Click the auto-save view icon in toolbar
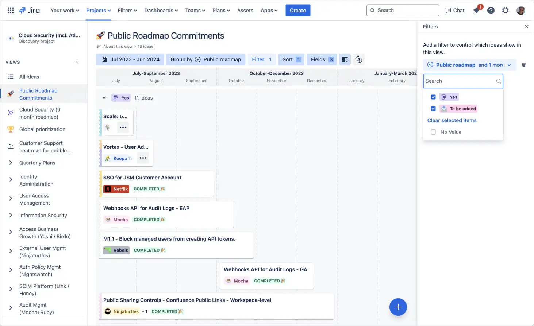Image resolution: width=534 pixels, height=326 pixels. [x=359, y=59]
